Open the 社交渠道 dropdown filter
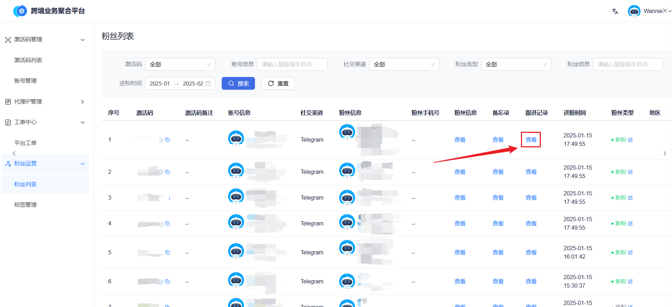672x307 pixels. [404, 64]
